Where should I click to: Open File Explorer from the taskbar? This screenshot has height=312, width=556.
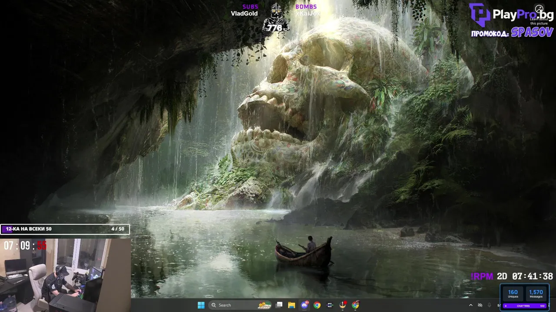point(291,305)
